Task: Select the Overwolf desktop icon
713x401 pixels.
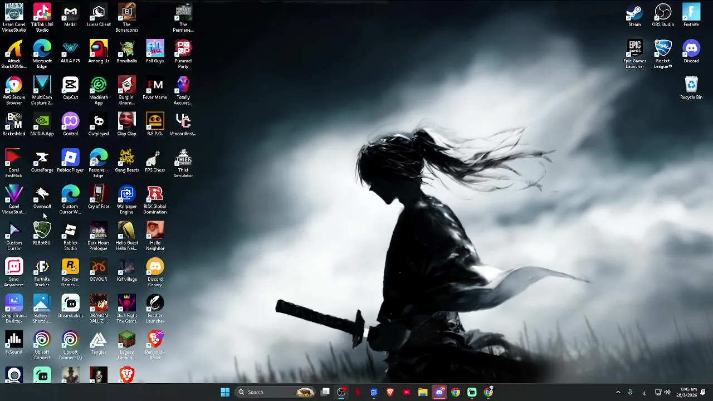Action: (42, 197)
